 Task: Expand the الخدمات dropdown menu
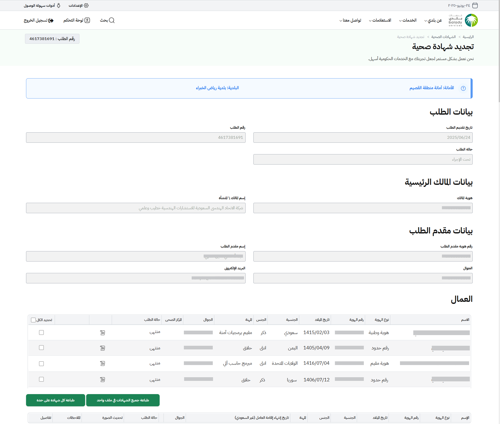(x=408, y=20)
